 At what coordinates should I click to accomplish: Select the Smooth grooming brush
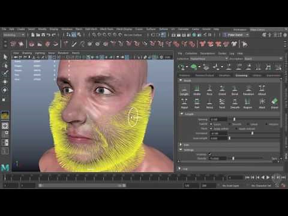235,104
